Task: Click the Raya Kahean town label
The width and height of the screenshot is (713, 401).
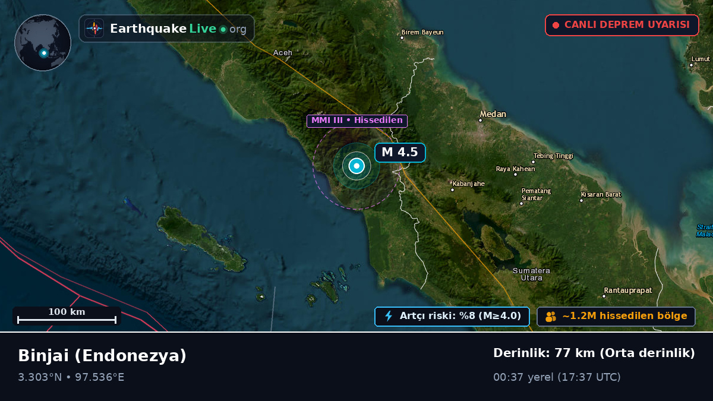Action: point(516,169)
